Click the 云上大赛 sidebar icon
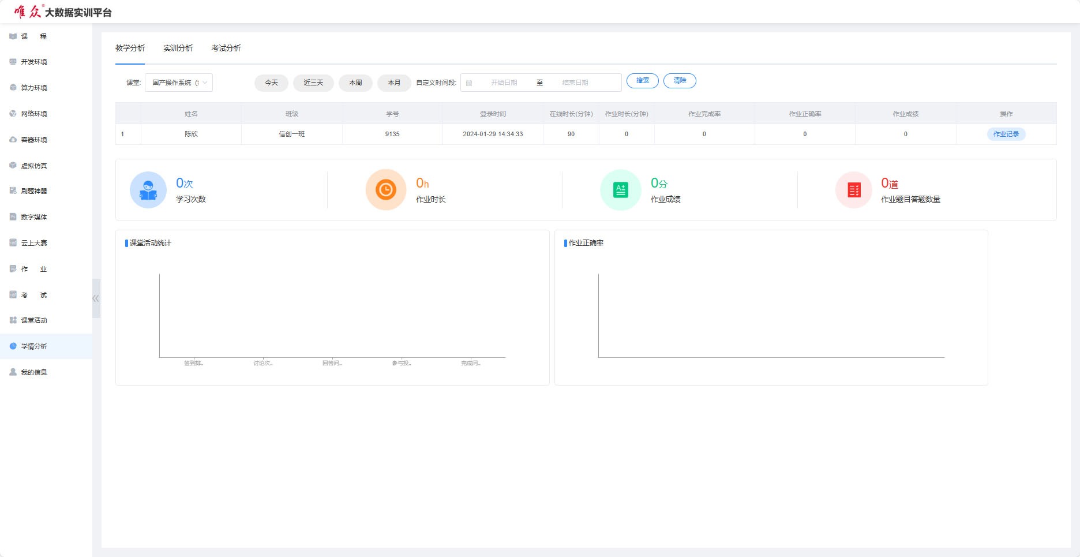Viewport: 1080px width, 557px height. coord(13,243)
